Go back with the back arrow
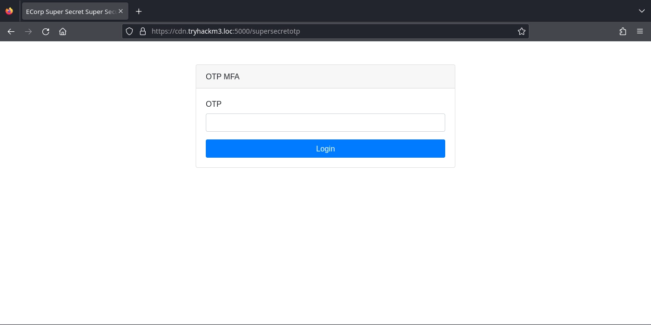The image size is (651, 325). point(11,32)
